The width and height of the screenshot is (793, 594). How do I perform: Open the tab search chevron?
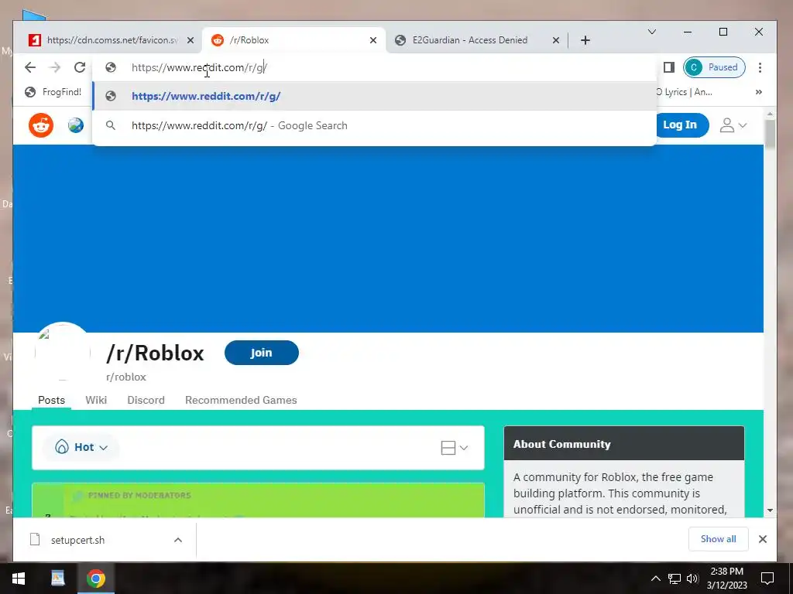pos(652,32)
